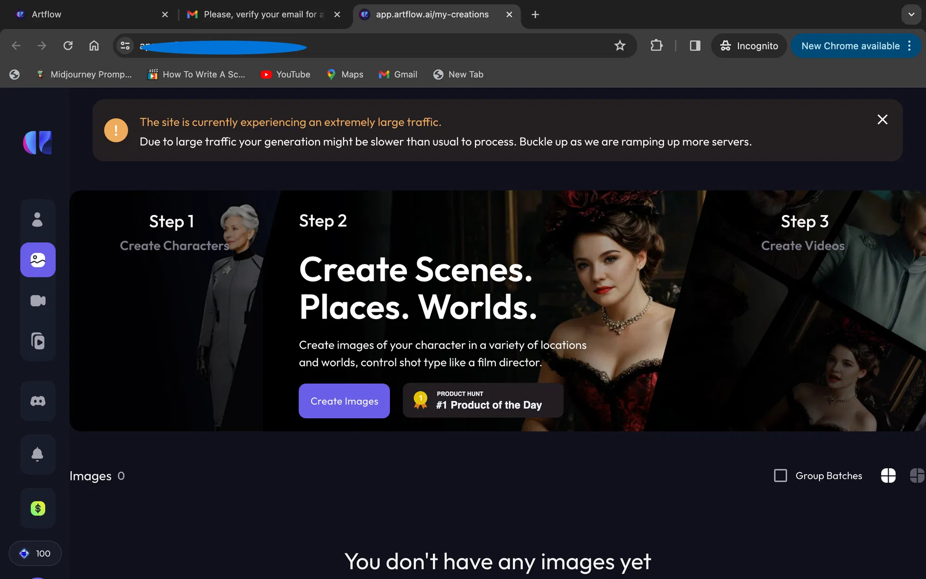The height and width of the screenshot is (579, 926).
Task: Open the Characters sidebar icon
Action: [x=38, y=220]
